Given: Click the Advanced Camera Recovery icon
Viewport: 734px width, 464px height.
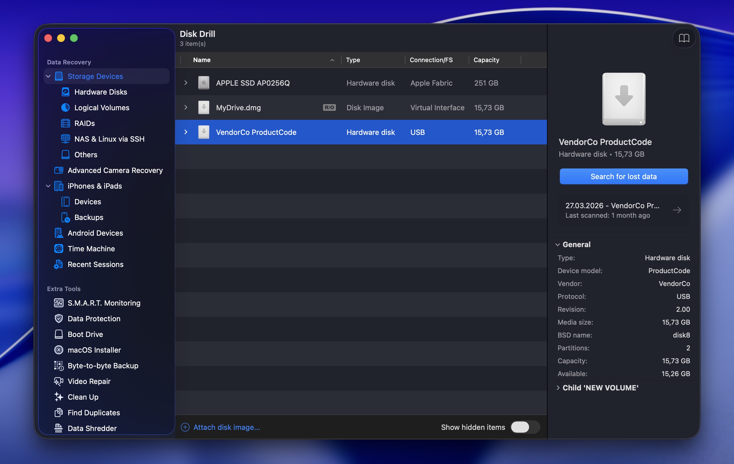Looking at the screenshot, I should [59, 170].
